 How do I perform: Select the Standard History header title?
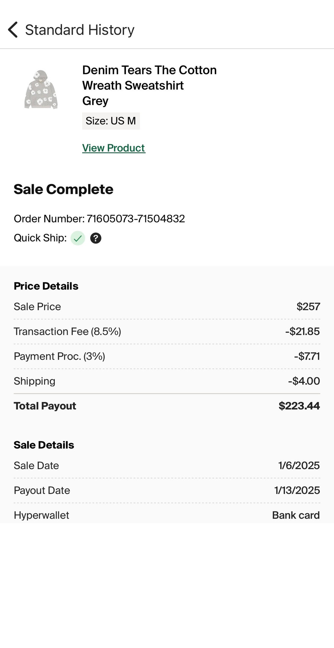tap(80, 30)
